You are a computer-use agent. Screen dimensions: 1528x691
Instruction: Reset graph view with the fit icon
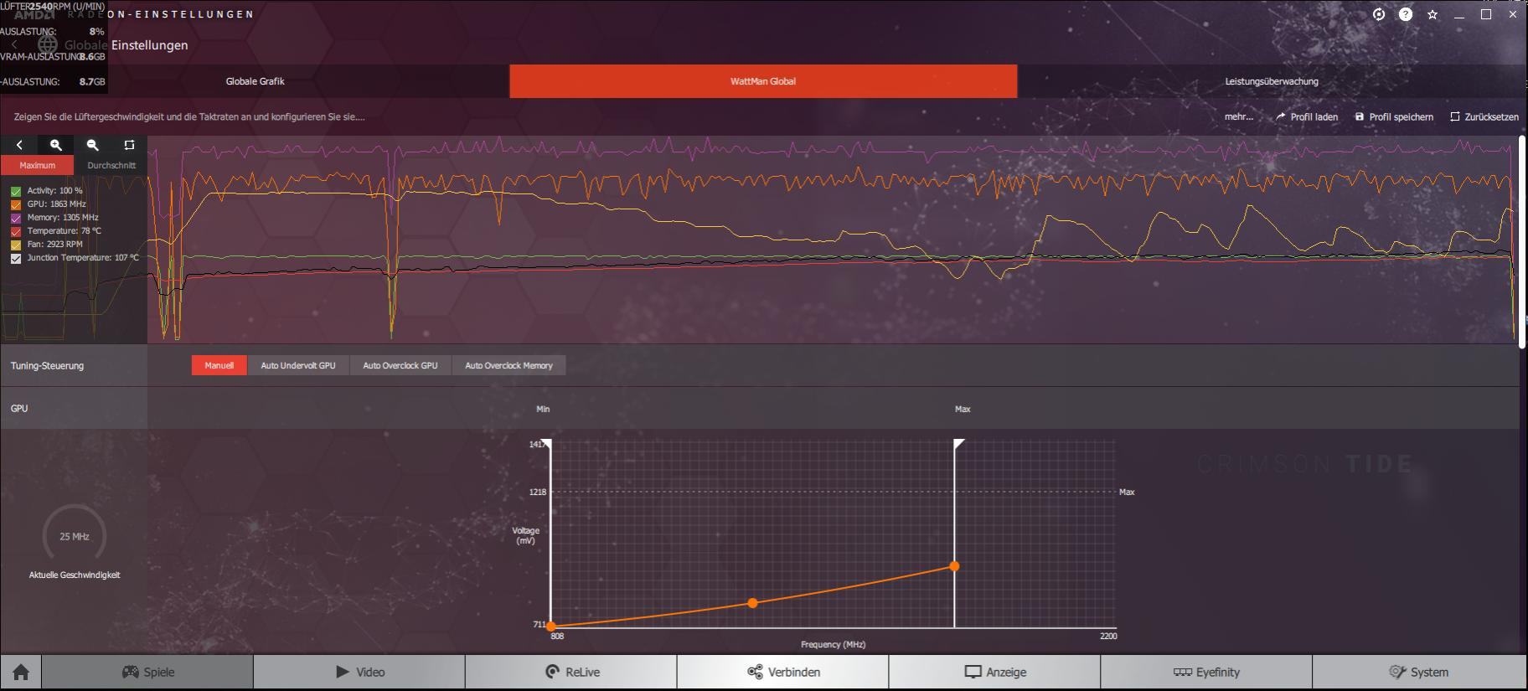(x=129, y=145)
